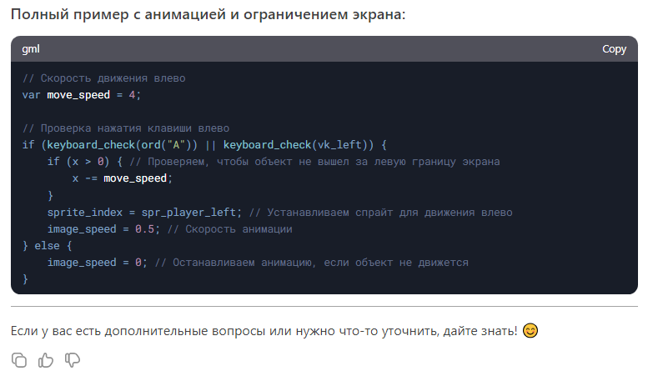
Task: Click the ord("A") expression
Action: coord(166,145)
